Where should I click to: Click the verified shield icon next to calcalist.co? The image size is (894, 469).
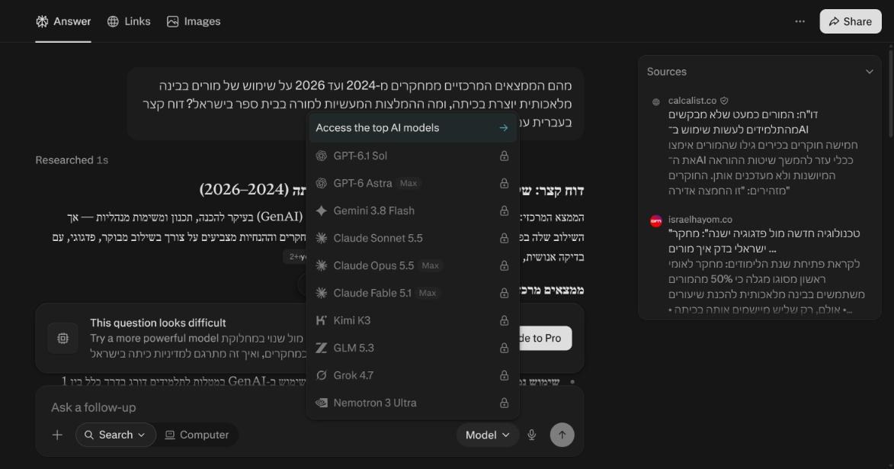[724, 101]
